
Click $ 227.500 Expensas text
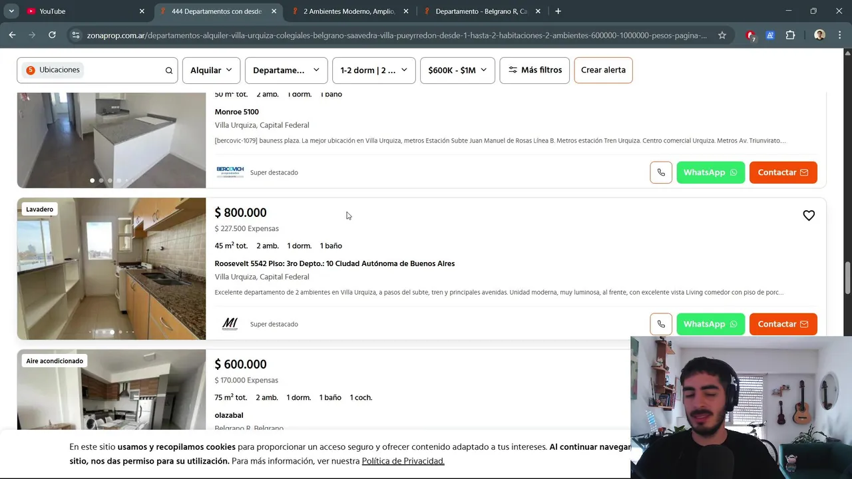tap(246, 229)
